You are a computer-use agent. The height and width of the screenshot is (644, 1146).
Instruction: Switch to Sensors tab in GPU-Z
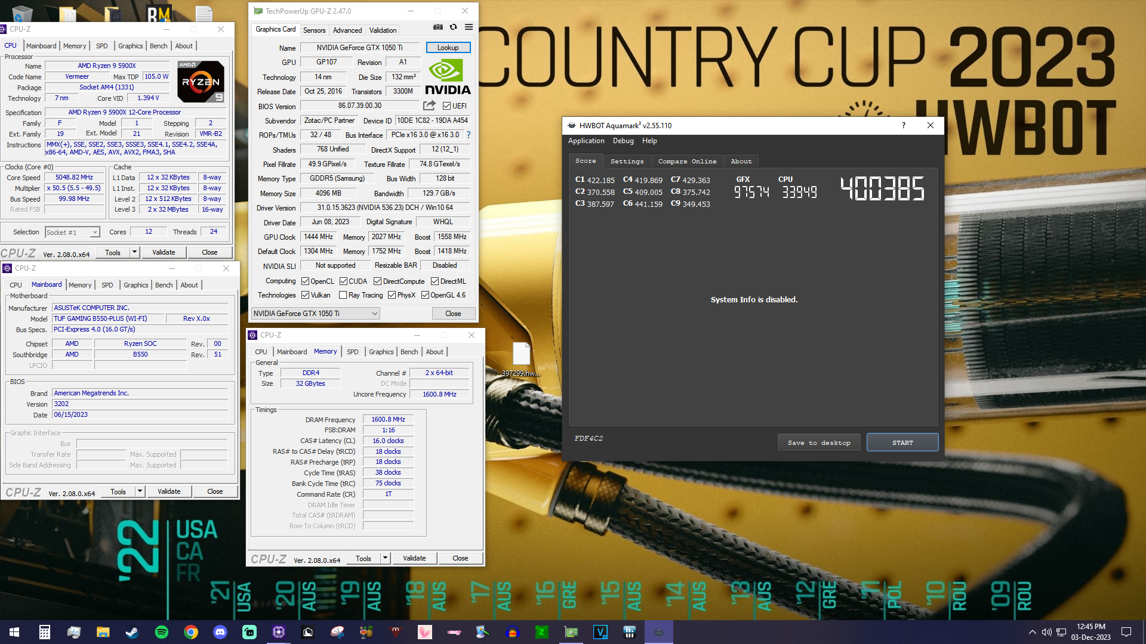[315, 30]
